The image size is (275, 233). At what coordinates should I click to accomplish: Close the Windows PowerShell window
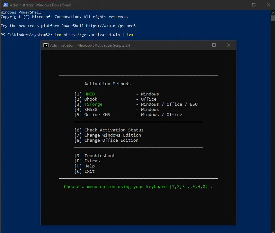268,5
